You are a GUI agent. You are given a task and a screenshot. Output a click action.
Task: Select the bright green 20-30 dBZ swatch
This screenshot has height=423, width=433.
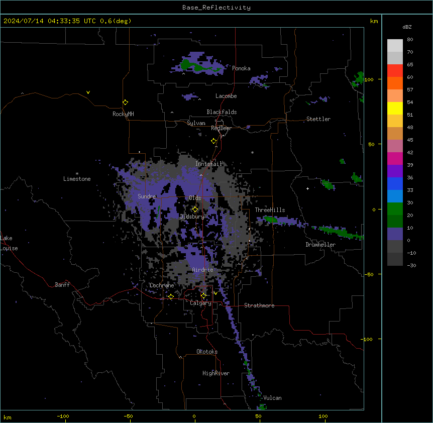click(x=395, y=209)
